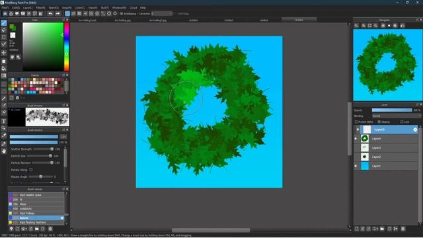
Task: Toggle the Antialiasing checkbox
Action: point(122,13)
